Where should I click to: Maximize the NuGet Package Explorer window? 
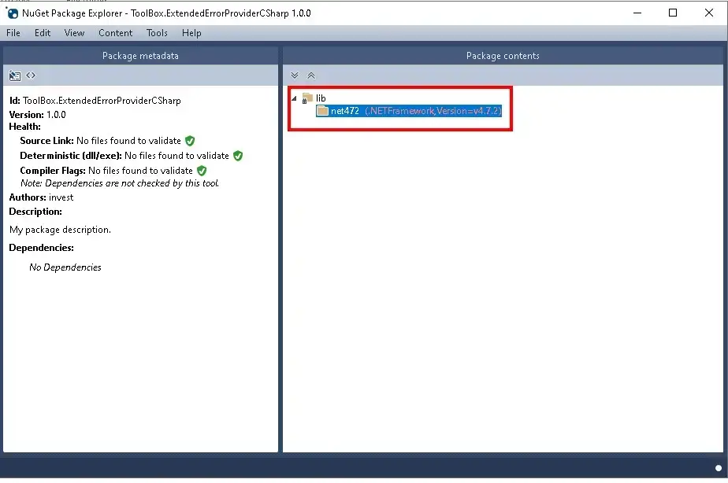coord(673,13)
